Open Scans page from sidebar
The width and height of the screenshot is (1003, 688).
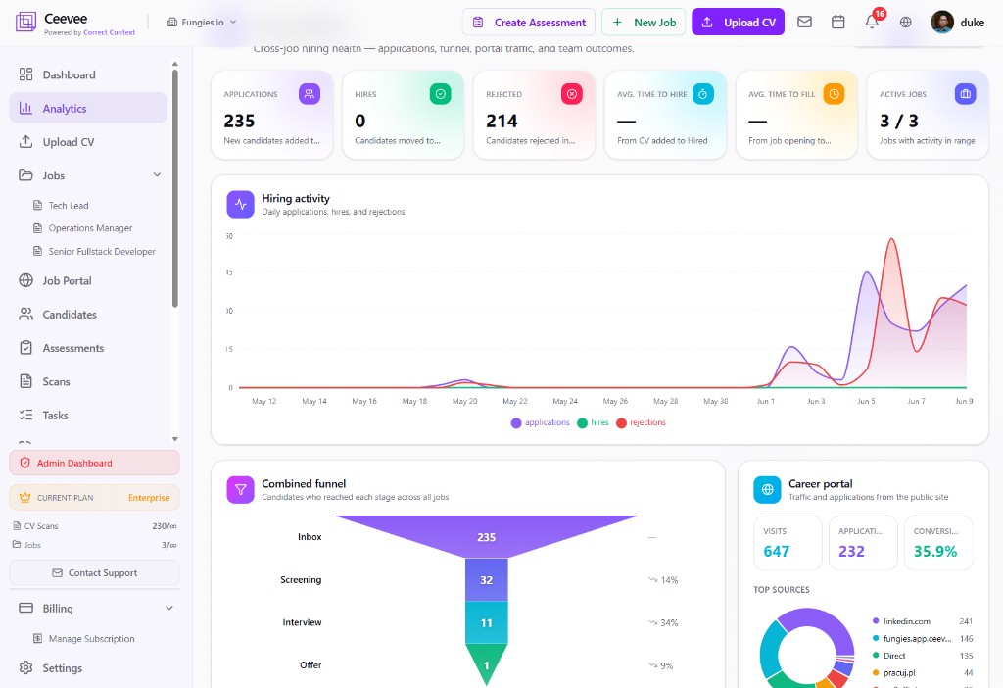click(x=88, y=381)
